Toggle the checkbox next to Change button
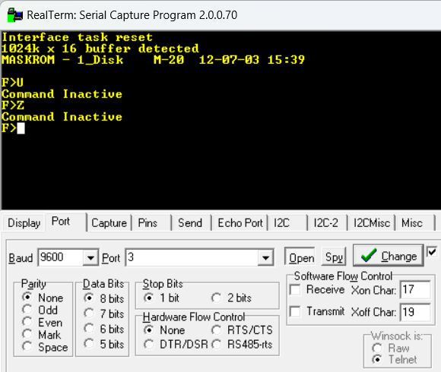This screenshot has height=372, width=441. pos(432,251)
